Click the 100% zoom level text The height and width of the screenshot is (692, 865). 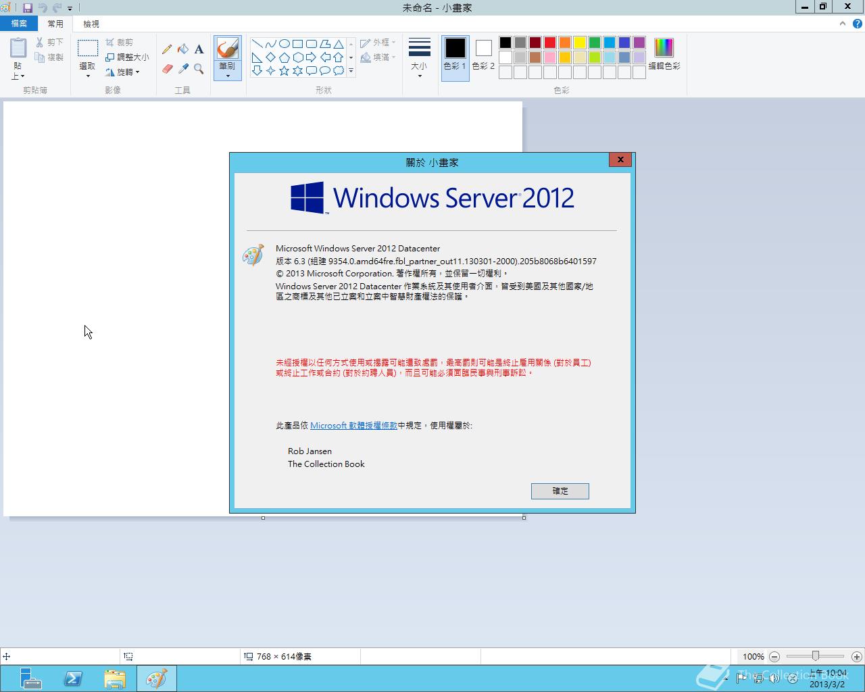(753, 656)
